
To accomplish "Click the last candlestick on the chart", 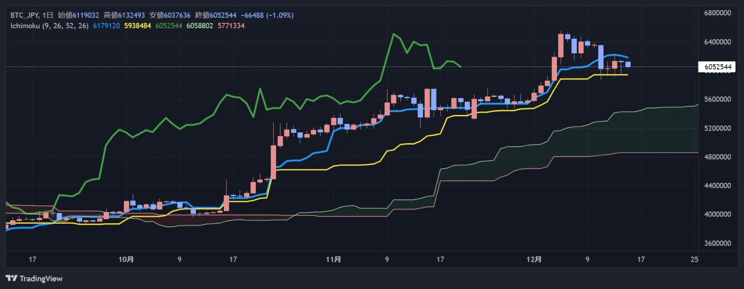I will pyautogui.click(x=628, y=64).
